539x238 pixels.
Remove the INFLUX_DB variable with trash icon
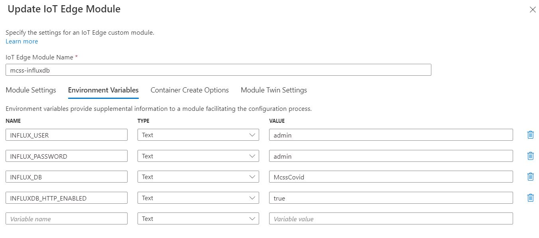pyautogui.click(x=530, y=177)
